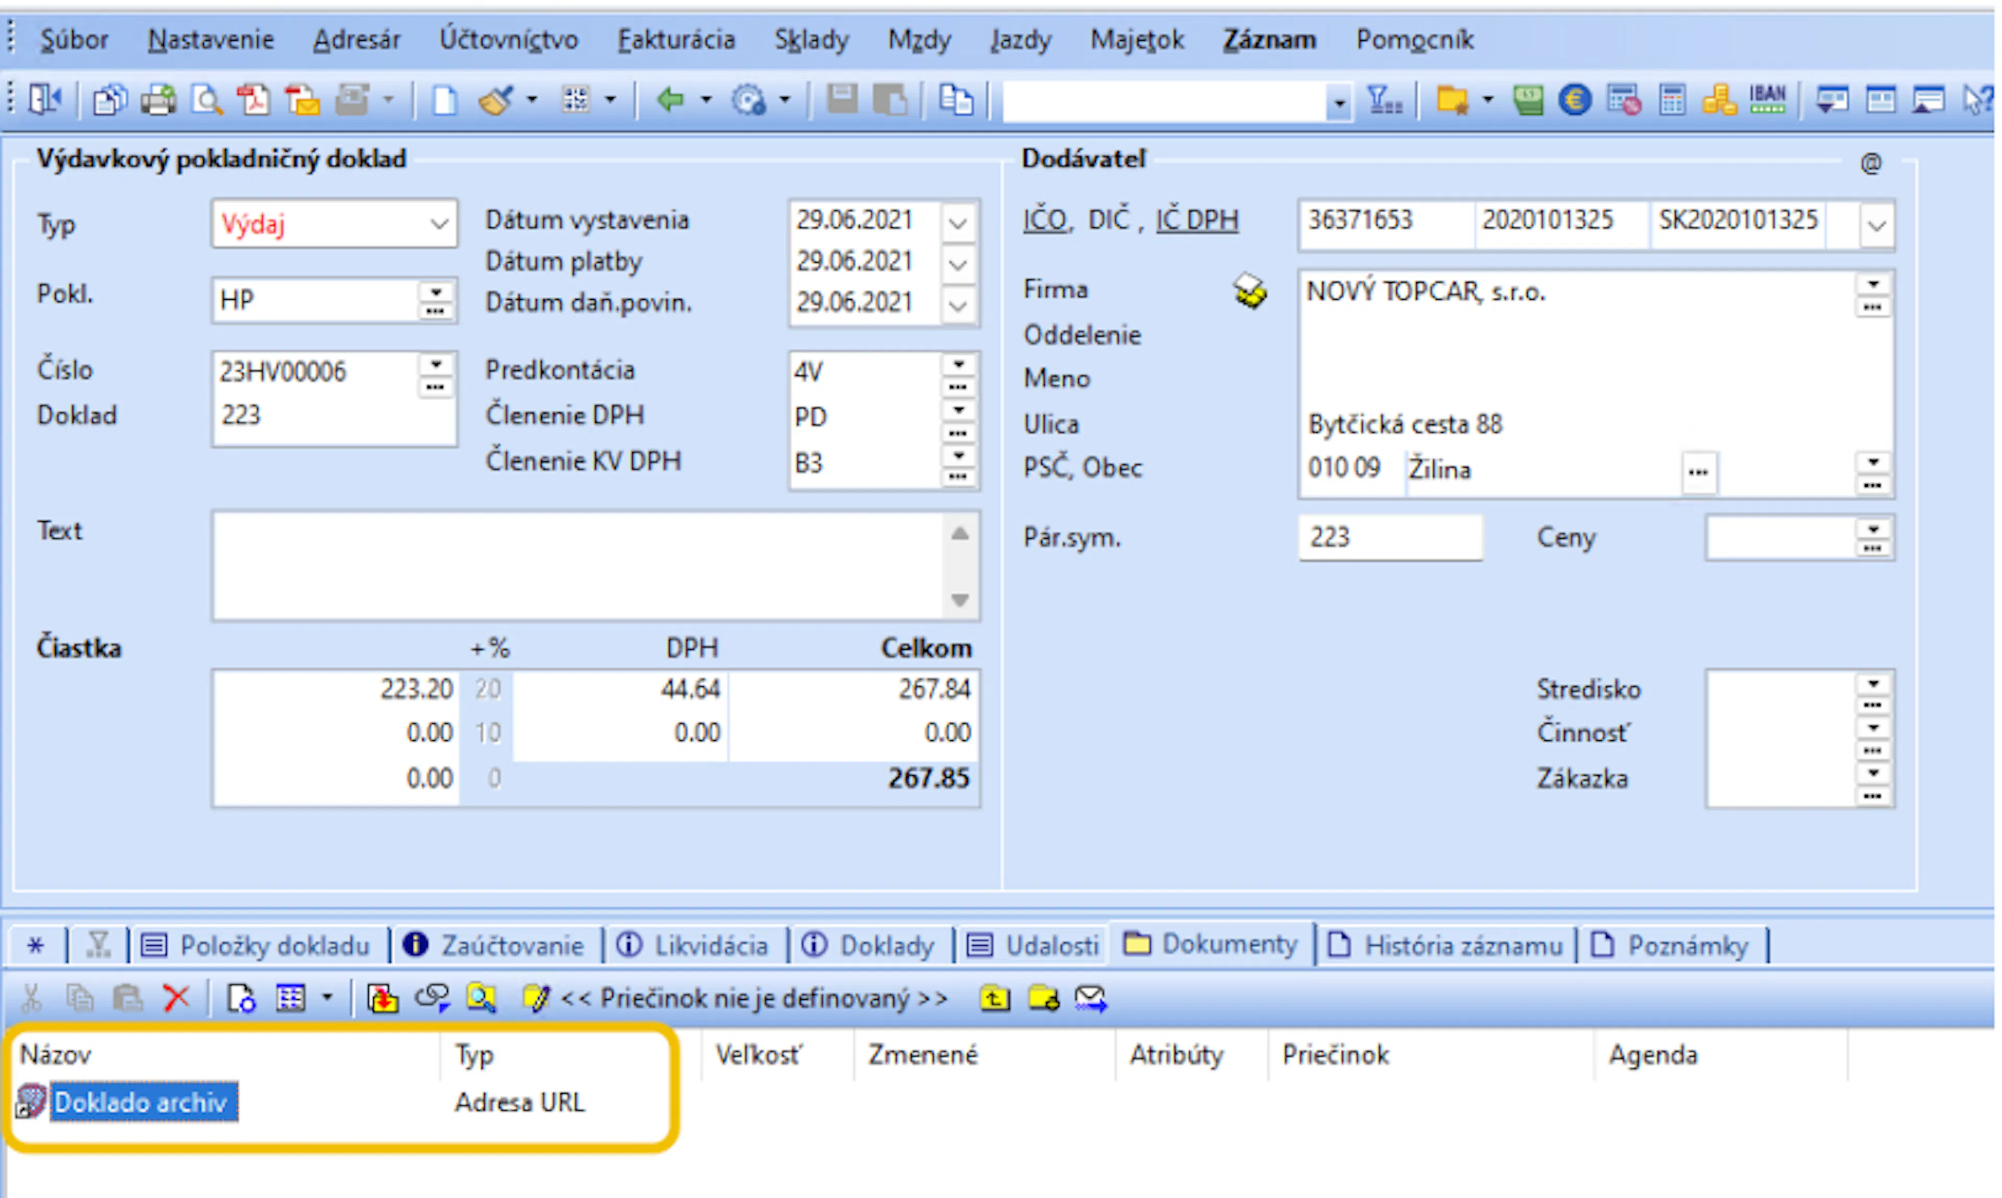Screen dimensions: 2002x1198
Task: Click the ellipsis button next to Žilina
Action: (x=1699, y=472)
